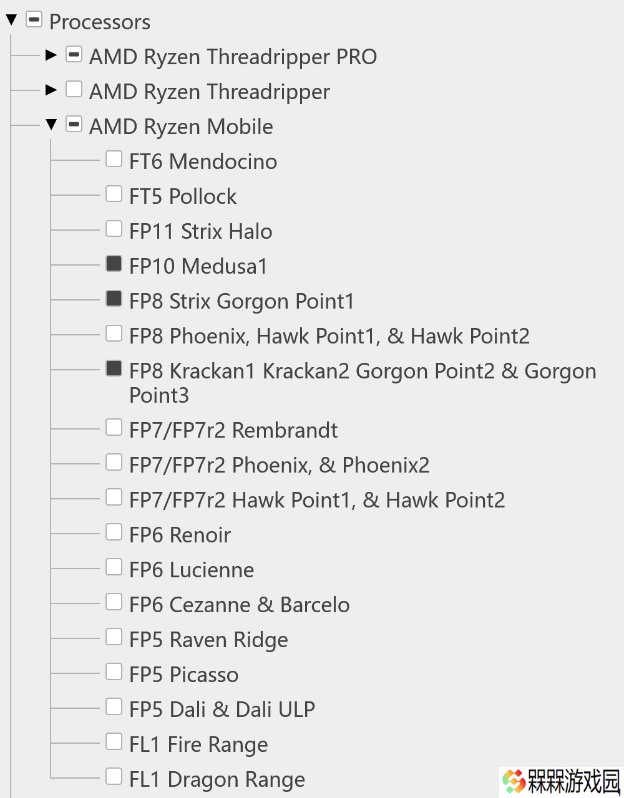Viewport: 624px width, 798px height.
Task: Uncheck FP8 Krackan1 Krackan2 Gorgon Point2 checkbox
Action: click(114, 368)
